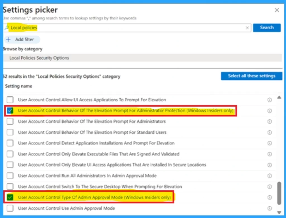Click the search field containing Local policies
Screen dimensions: 286x218
pos(127,28)
